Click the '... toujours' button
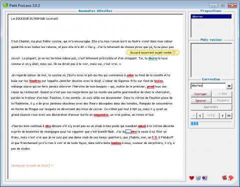 tap(221, 100)
